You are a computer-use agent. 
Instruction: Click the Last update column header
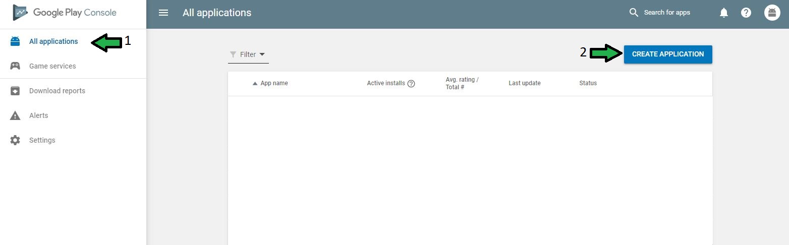[525, 83]
